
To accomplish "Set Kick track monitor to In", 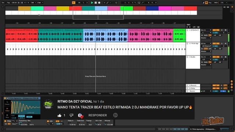I will 202,49.
